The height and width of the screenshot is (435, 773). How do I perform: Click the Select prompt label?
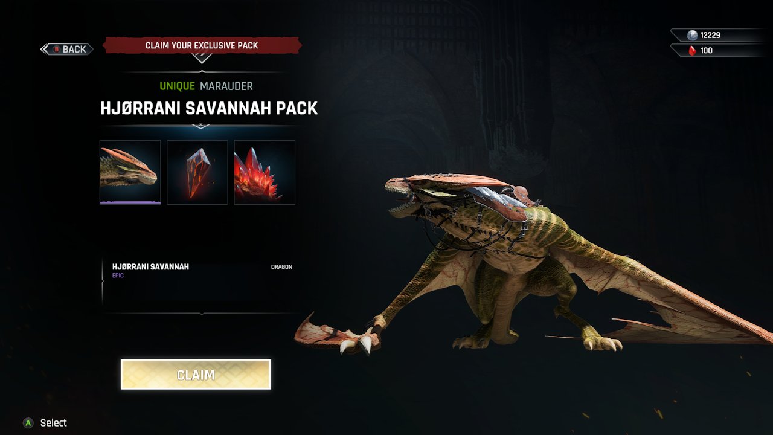[54, 423]
